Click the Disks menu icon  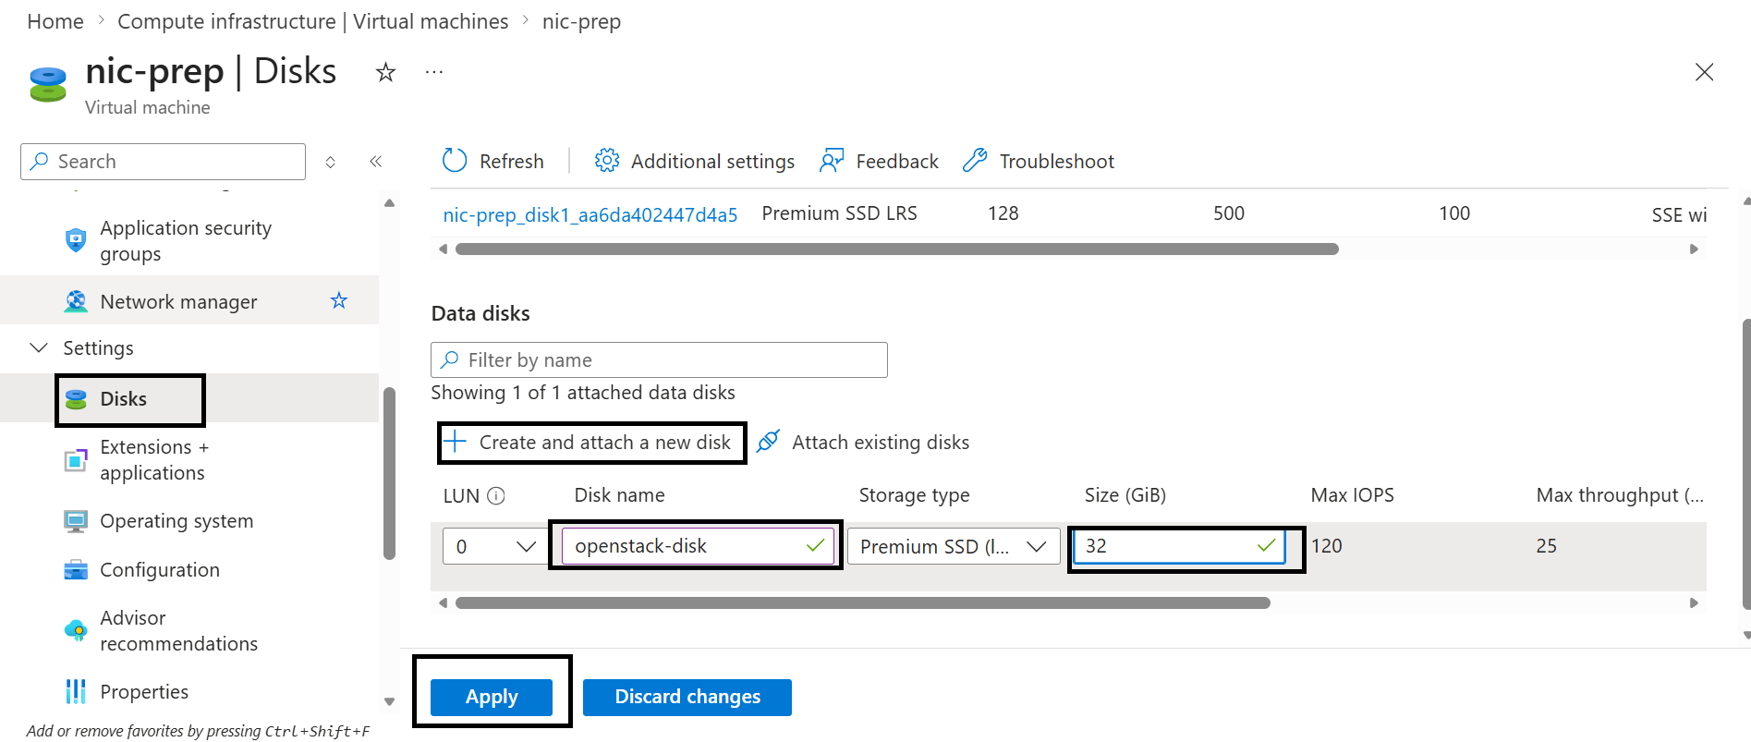pos(76,399)
